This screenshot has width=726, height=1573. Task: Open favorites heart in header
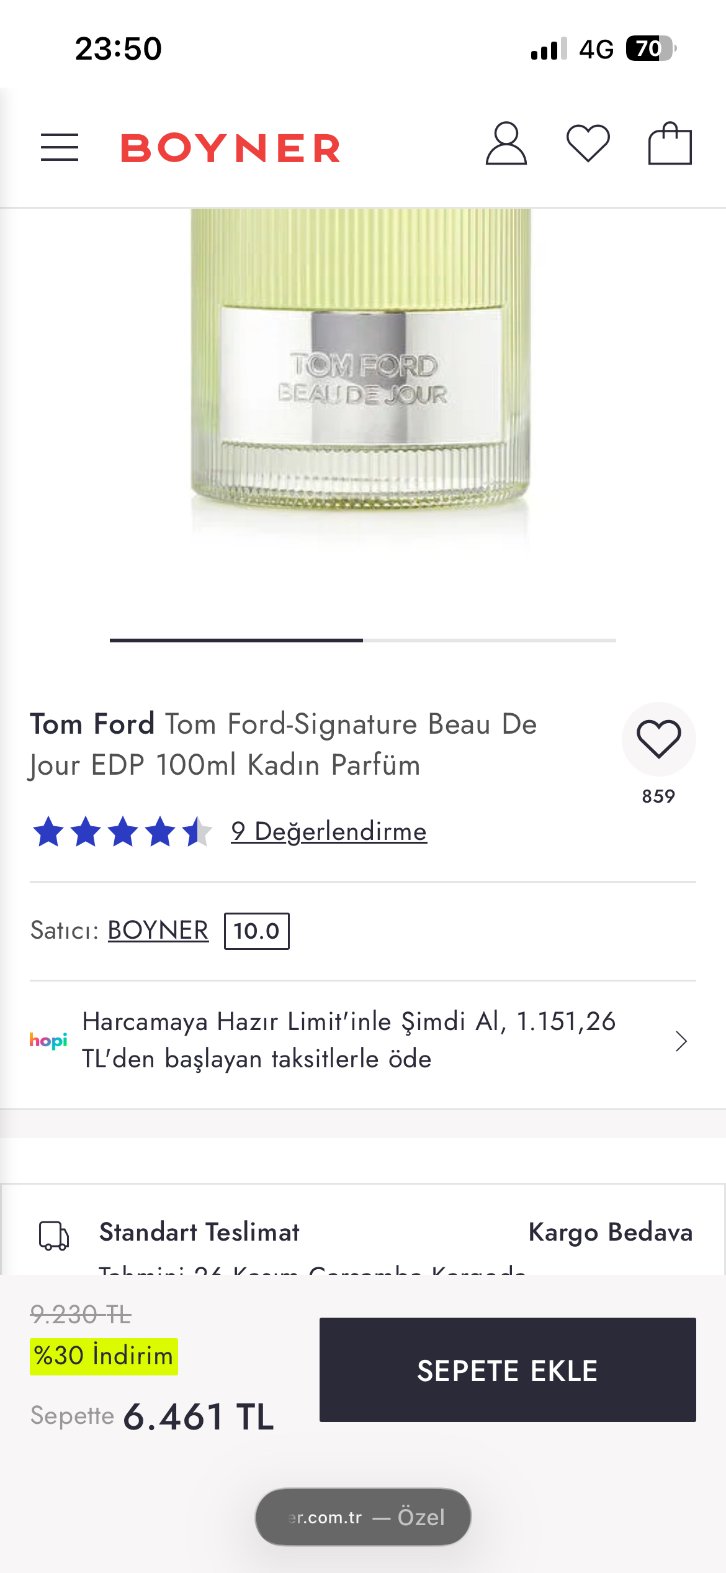click(588, 144)
